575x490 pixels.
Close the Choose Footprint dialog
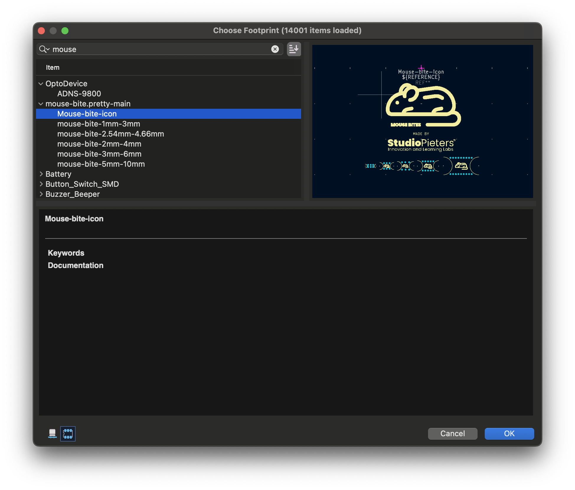click(x=42, y=31)
